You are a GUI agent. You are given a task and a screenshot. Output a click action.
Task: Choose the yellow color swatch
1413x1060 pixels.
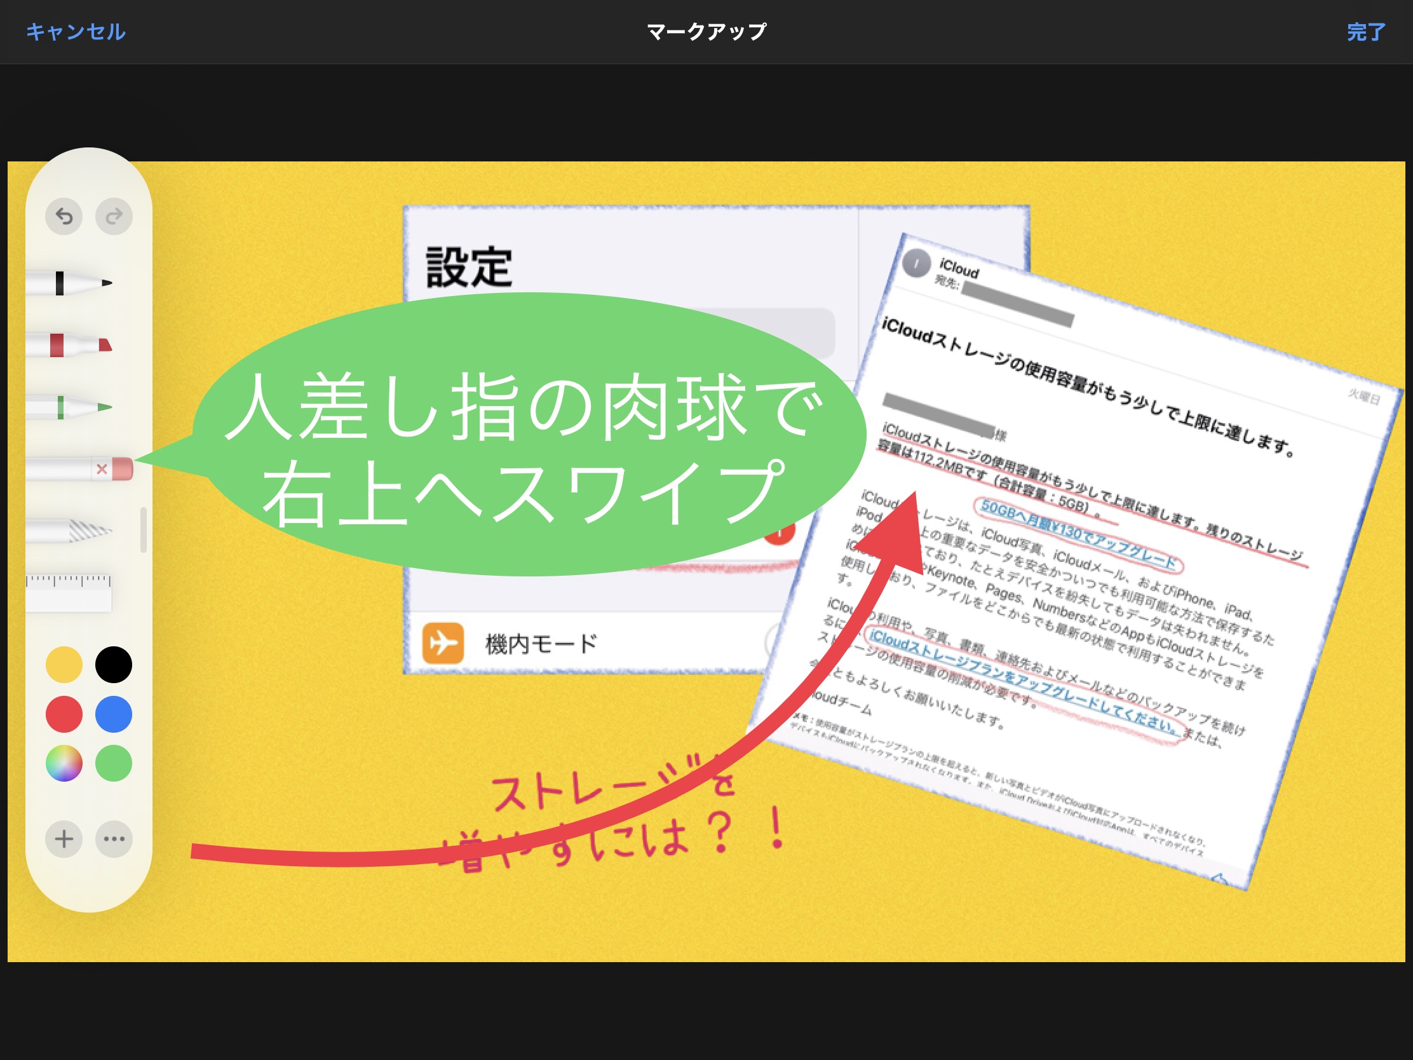point(64,665)
